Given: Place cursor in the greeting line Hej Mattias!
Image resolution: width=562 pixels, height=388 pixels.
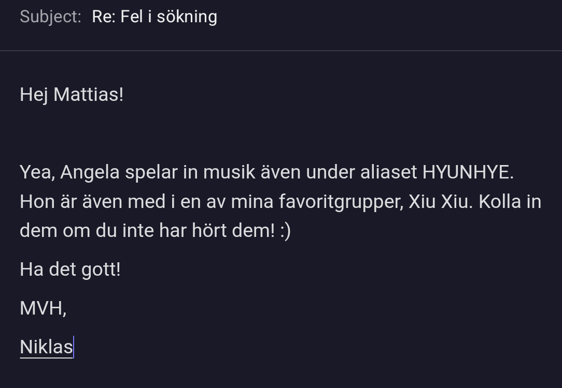Looking at the screenshot, I should [72, 95].
